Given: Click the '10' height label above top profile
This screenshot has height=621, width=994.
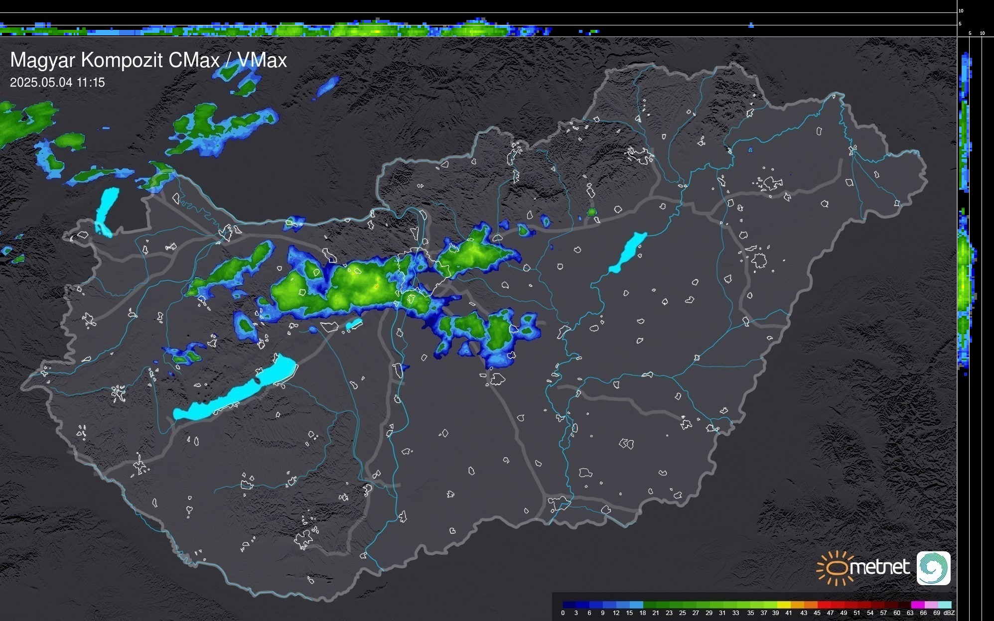Looking at the screenshot, I should (961, 10).
